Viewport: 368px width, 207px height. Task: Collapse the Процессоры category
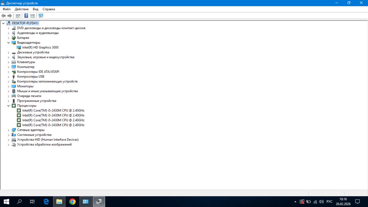point(9,106)
